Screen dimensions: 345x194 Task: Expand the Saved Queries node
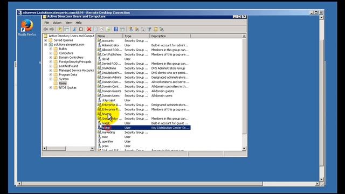[45, 40]
